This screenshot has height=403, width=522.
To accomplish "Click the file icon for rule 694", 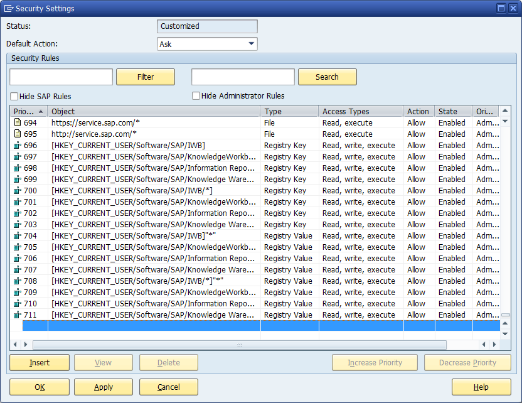I will (18, 123).
